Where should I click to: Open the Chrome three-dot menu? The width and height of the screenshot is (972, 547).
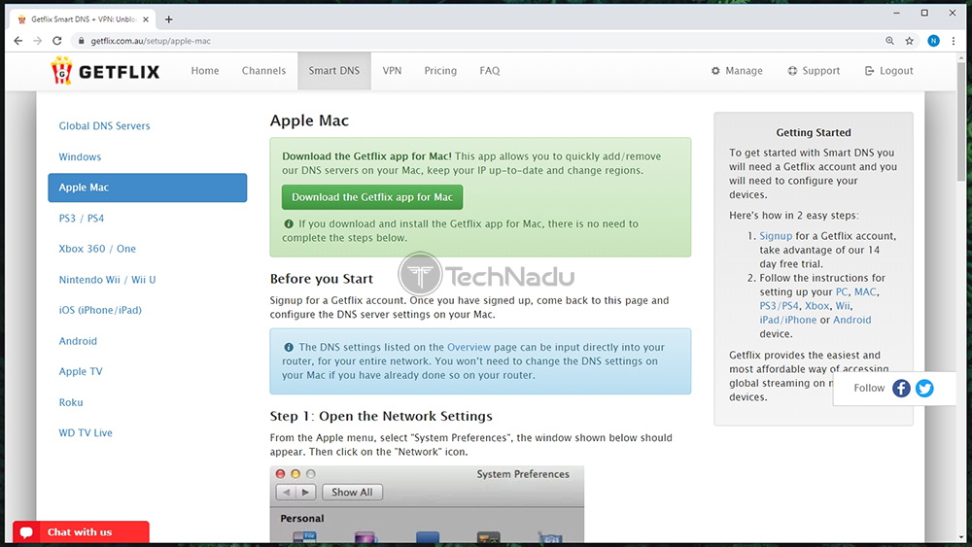(x=954, y=41)
